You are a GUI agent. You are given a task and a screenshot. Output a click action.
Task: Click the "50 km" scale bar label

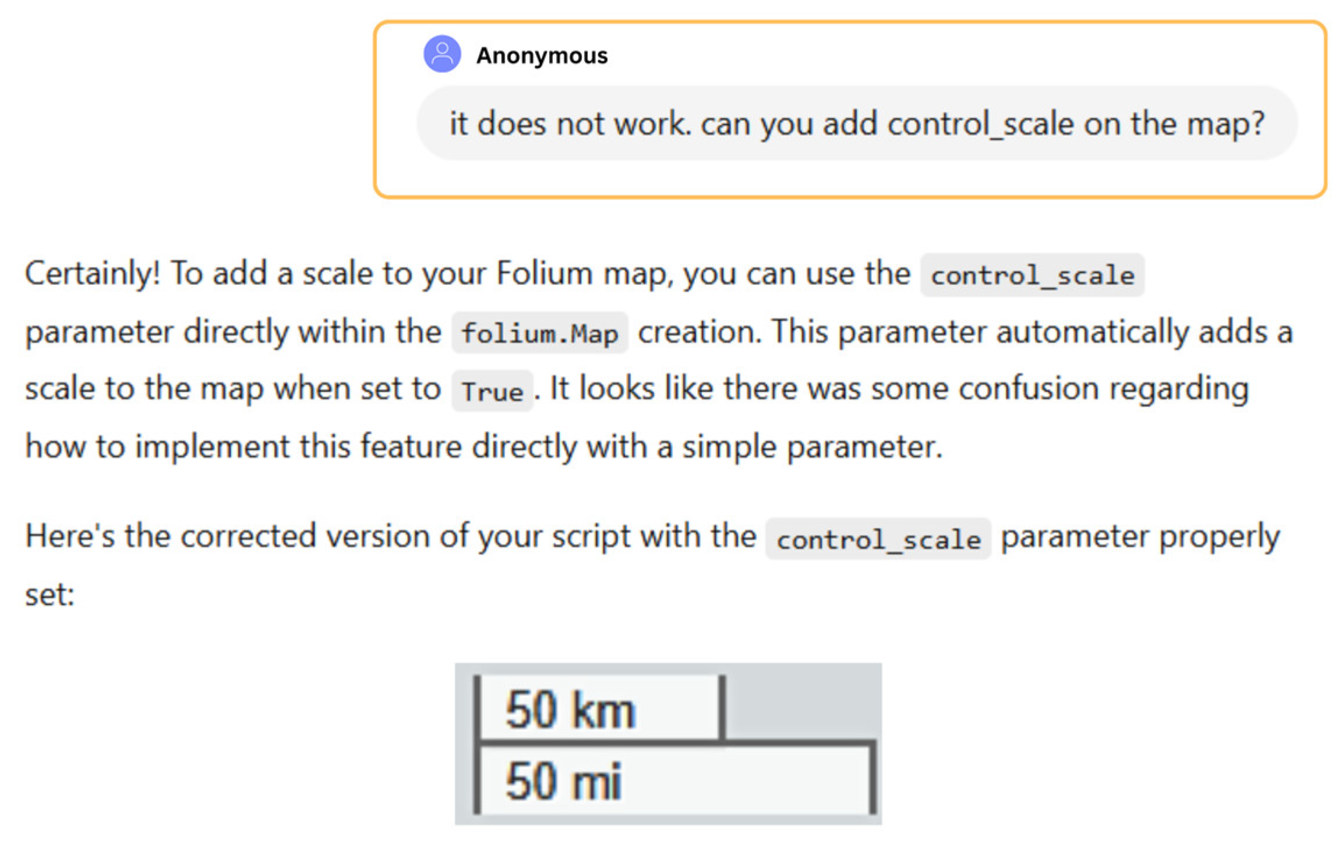(x=570, y=709)
